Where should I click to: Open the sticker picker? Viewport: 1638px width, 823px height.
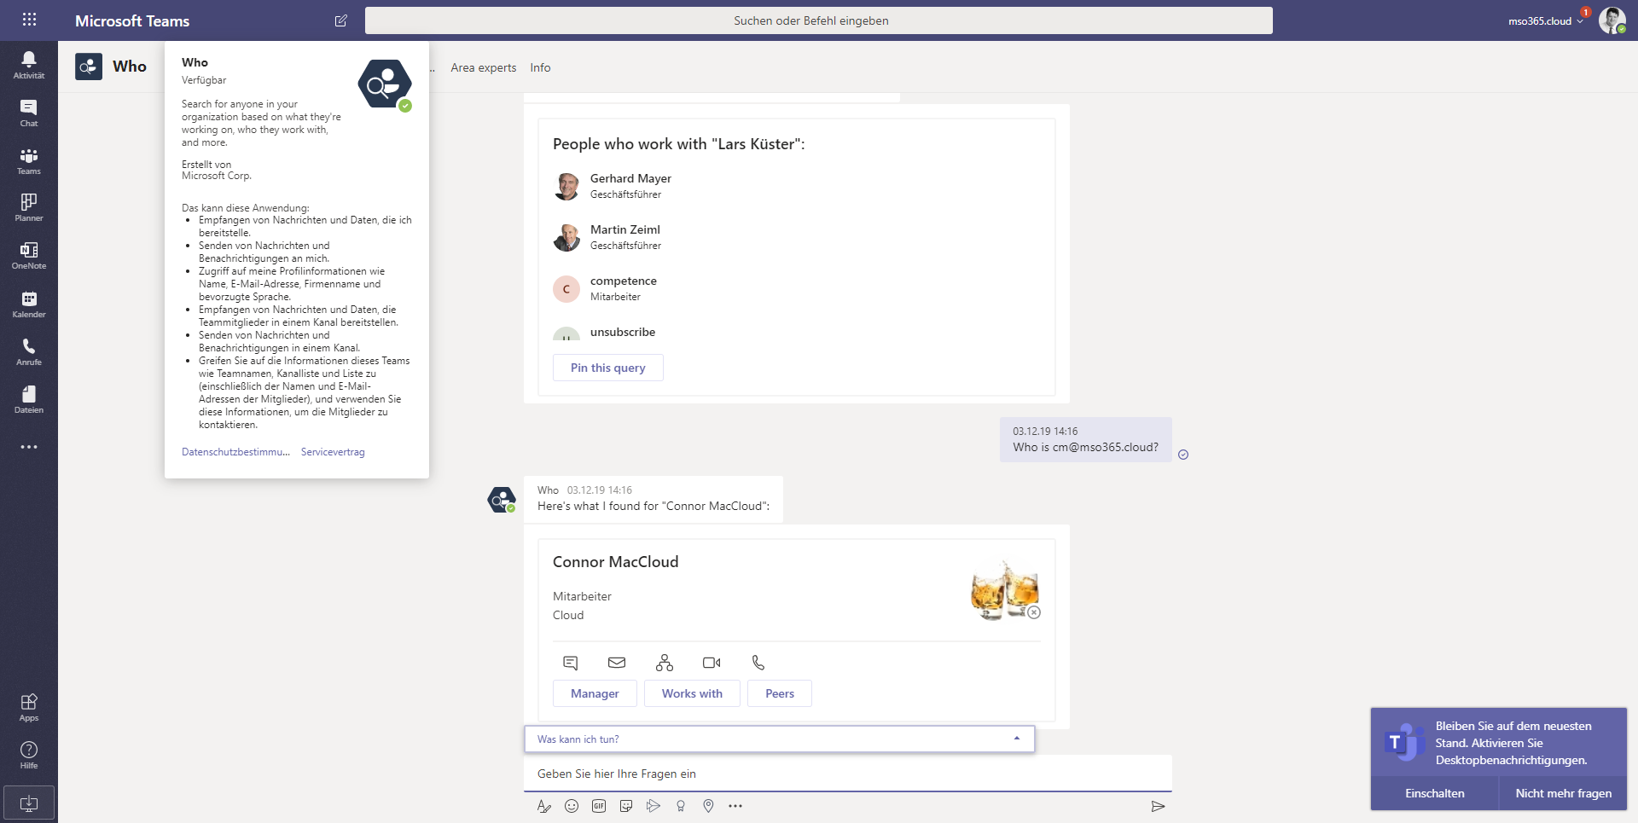[x=626, y=806]
